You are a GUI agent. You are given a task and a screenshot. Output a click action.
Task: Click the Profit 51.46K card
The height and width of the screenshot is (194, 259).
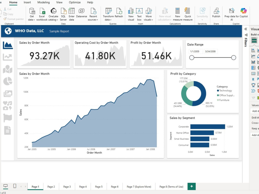click(x=156, y=54)
